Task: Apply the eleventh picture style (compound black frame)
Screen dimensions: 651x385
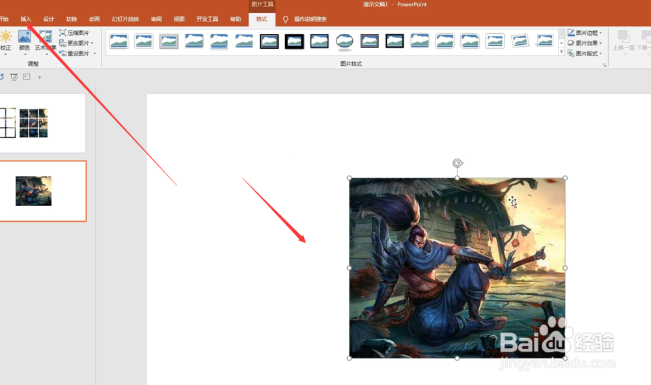Action: pos(370,41)
